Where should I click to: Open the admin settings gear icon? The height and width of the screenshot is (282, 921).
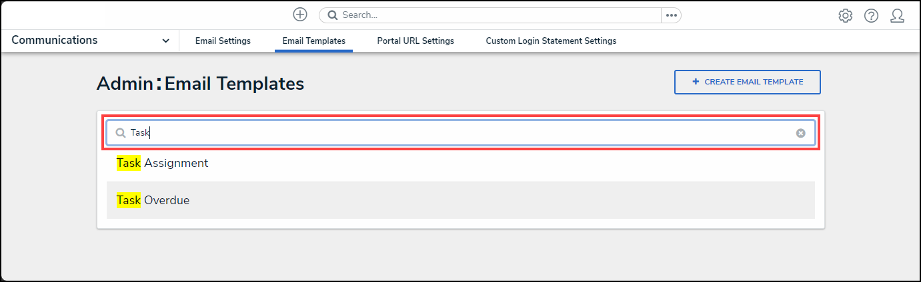point(846,15)
